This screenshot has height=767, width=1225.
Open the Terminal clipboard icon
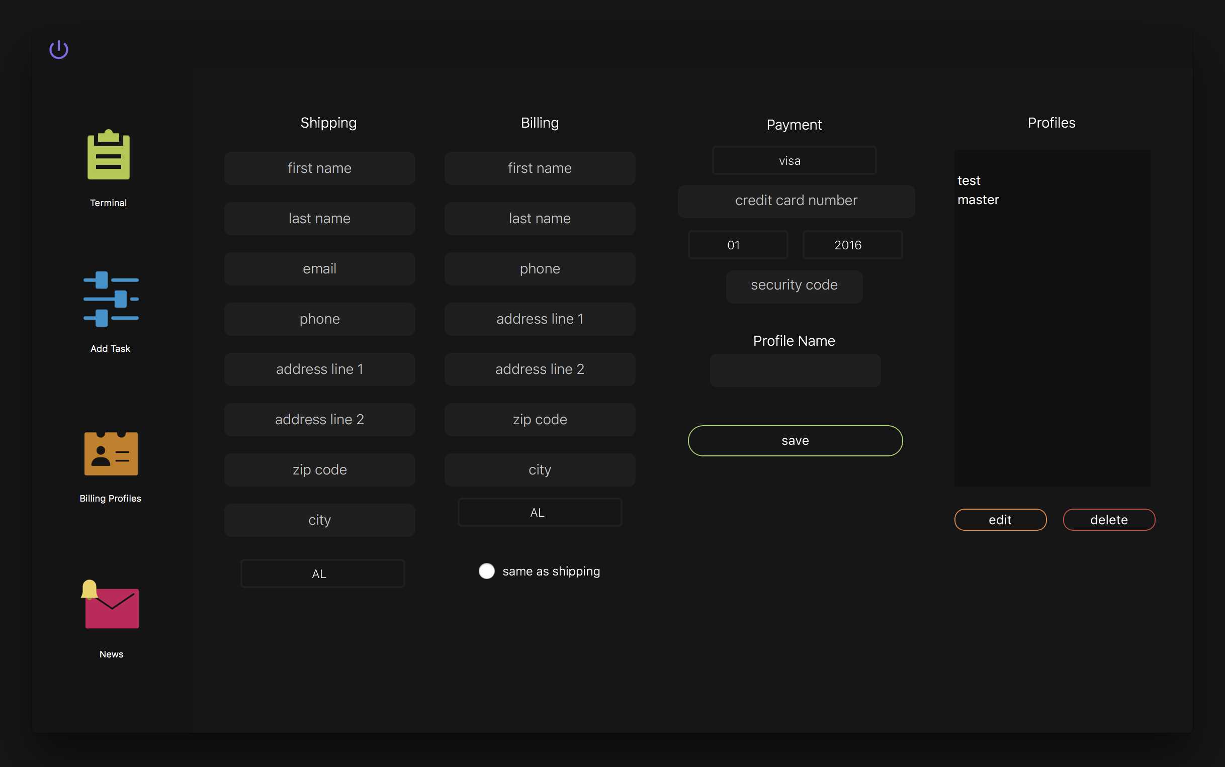coord(109,155)
